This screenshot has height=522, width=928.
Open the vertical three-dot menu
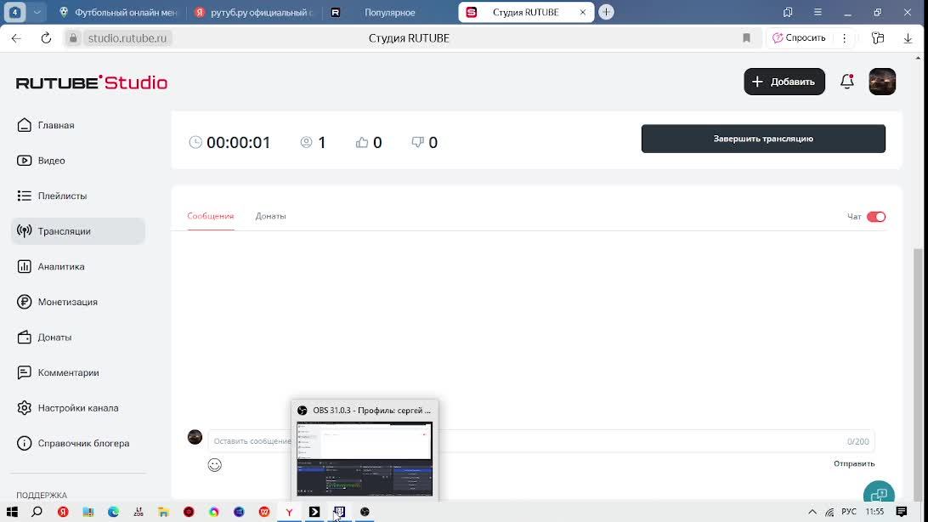(844, 38)
